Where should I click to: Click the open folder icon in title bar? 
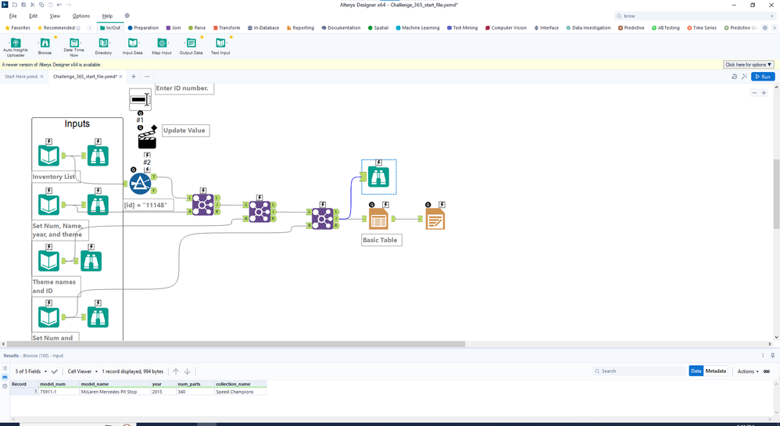[14, 5]
